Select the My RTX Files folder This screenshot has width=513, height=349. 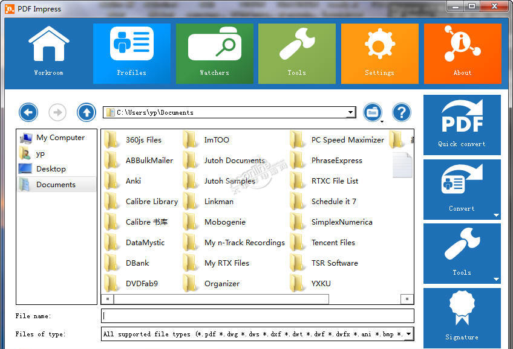coord(216,263)
